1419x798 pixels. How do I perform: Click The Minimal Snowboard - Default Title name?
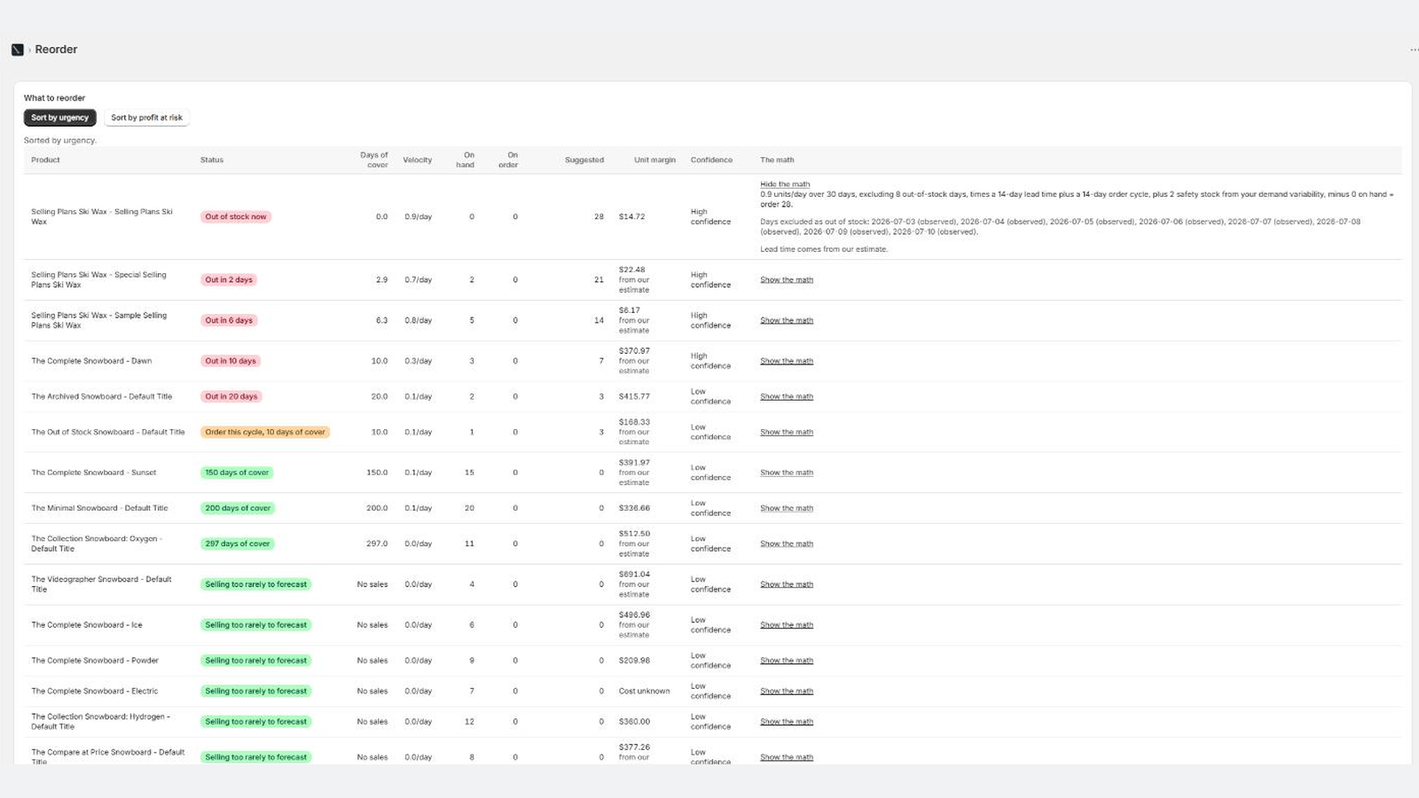pos(99,509)
